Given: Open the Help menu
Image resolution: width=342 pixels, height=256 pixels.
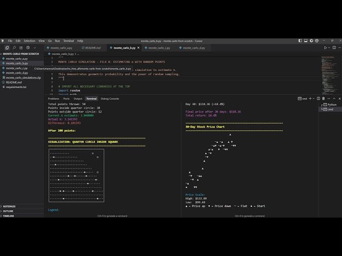Looking at the screenshot, I should tap(80, 41).
